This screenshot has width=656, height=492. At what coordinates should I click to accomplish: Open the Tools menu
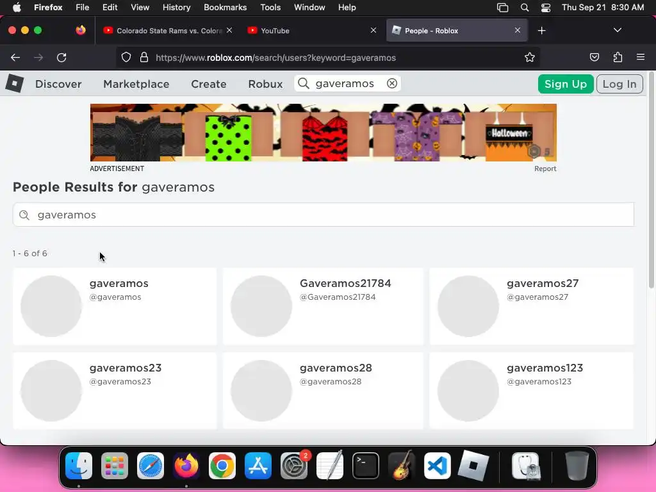point(270,8)
